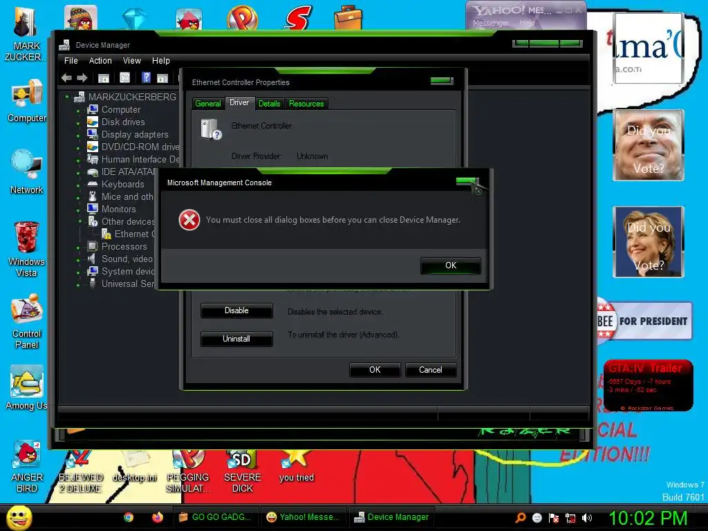
Task: Select the Computer desktop shortcut
Action: click(x=27, y=101)
